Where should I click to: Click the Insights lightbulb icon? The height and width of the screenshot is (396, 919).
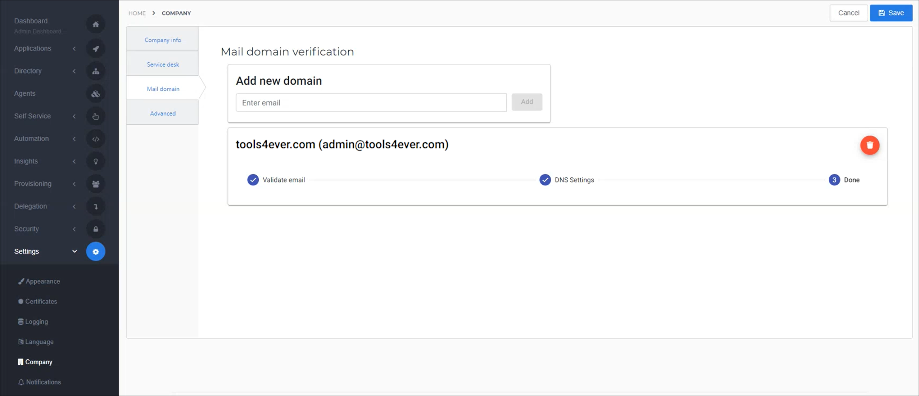click(x=96, y=161)
